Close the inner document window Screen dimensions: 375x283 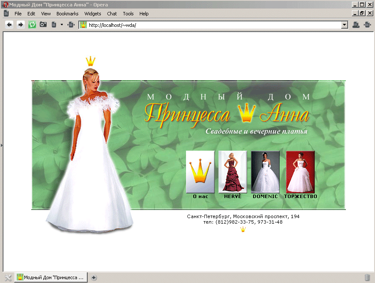(370, 13)
